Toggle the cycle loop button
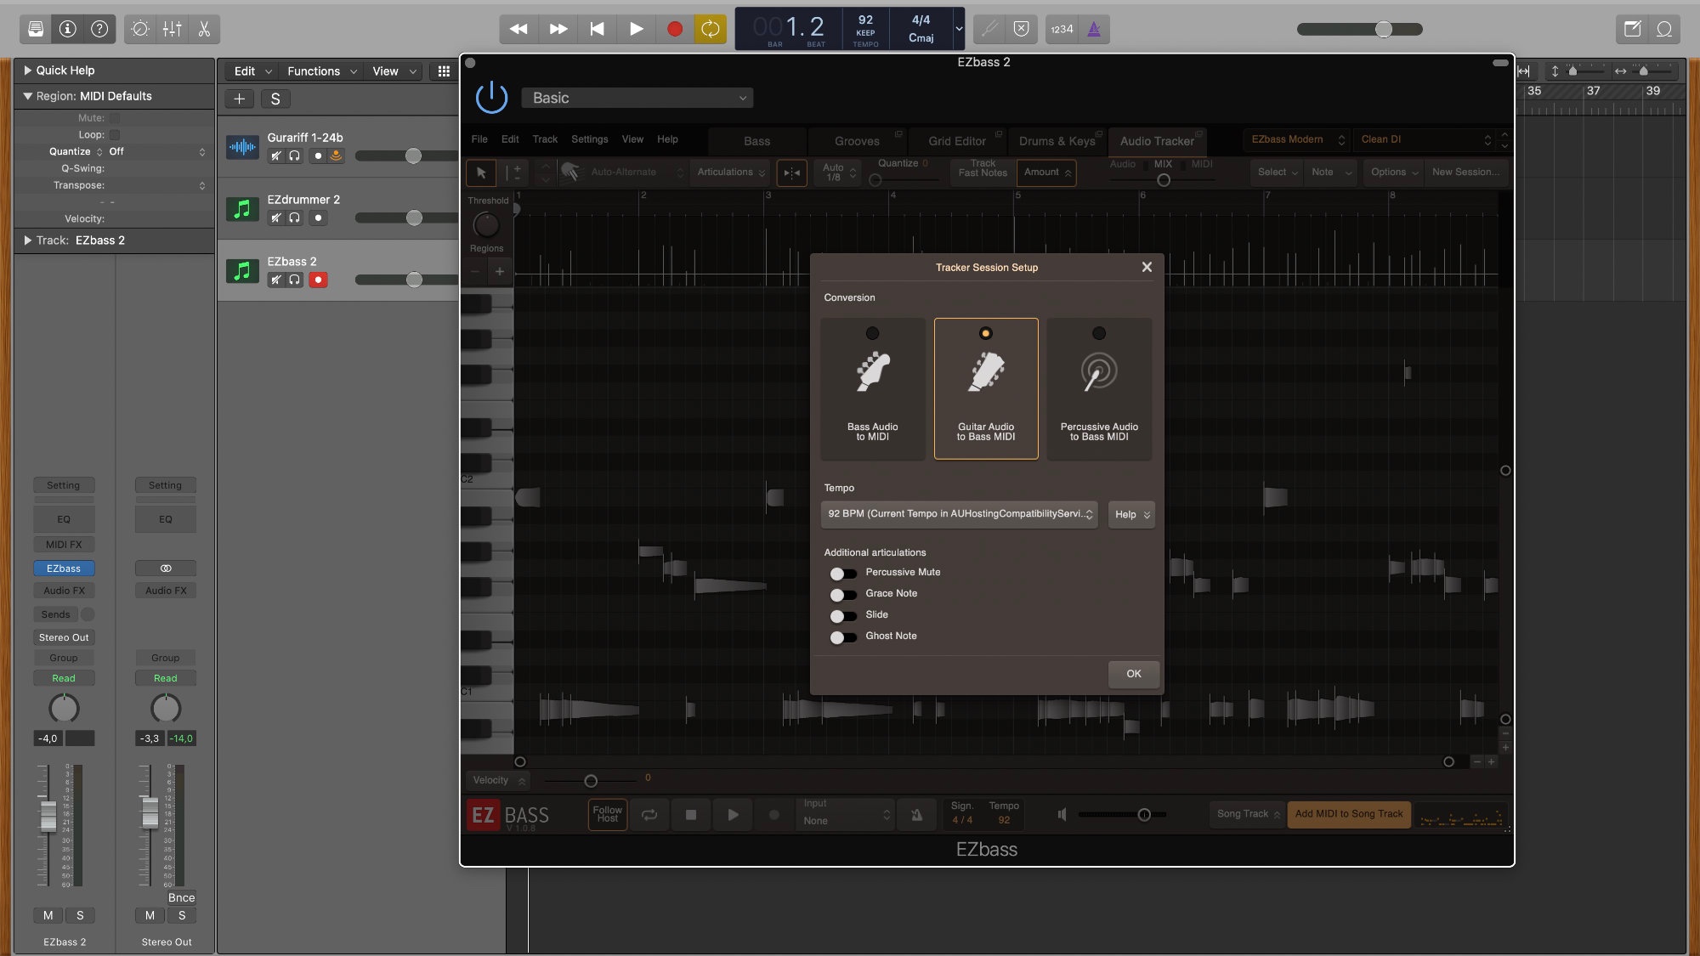The height and width of the screenshot is (956, 1700). (710, 29)
